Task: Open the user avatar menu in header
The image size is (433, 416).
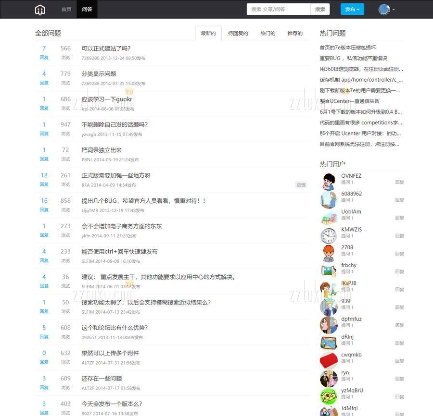Action: coord(387,10)
